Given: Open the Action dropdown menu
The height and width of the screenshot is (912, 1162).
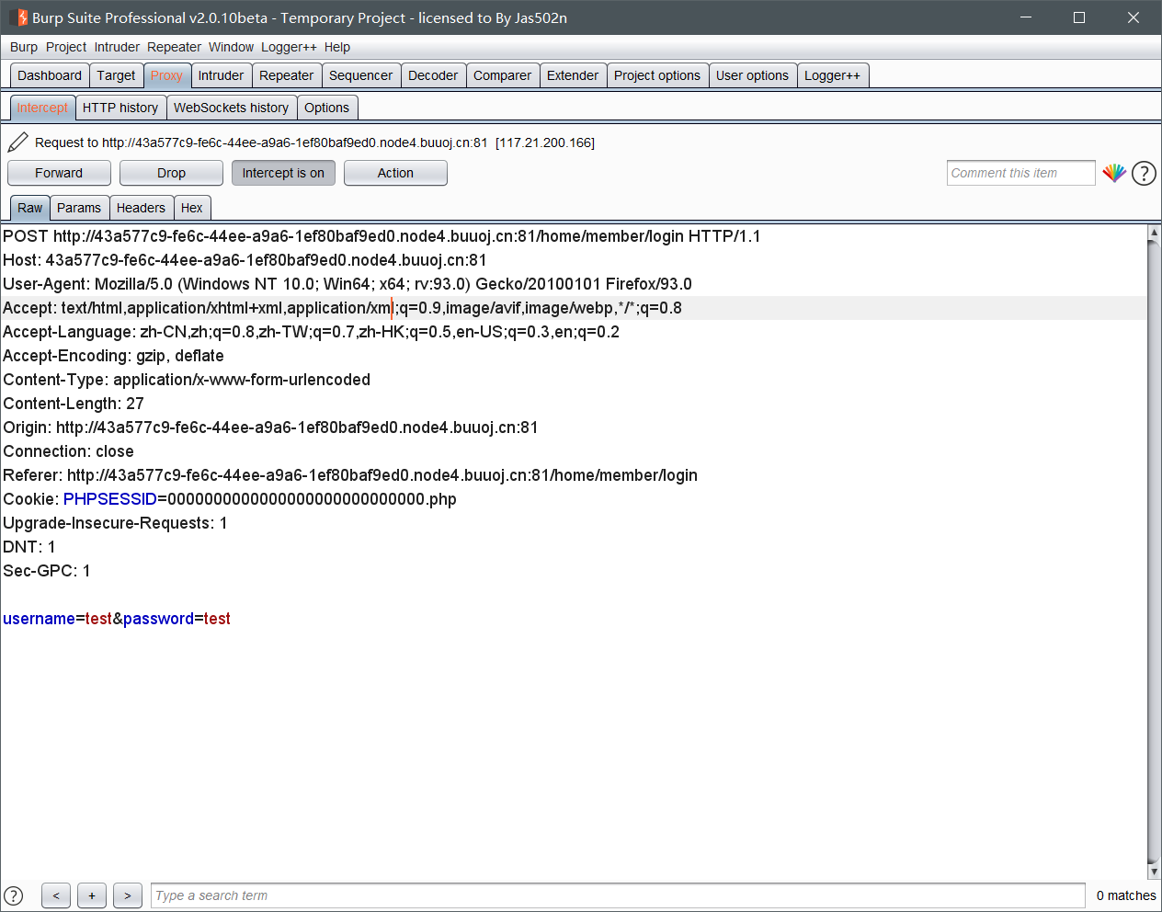Looking at the screenshot, I should [395, 173].
